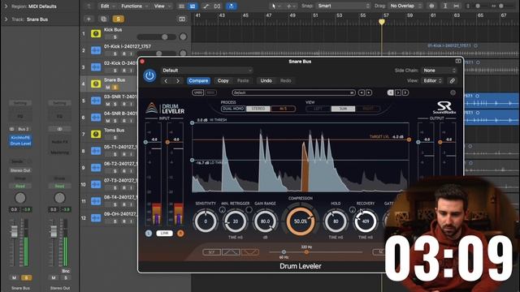Click the Gain Range knob showing 80.0
Screen dimensions: 520x292
click(x=266, y=221)
